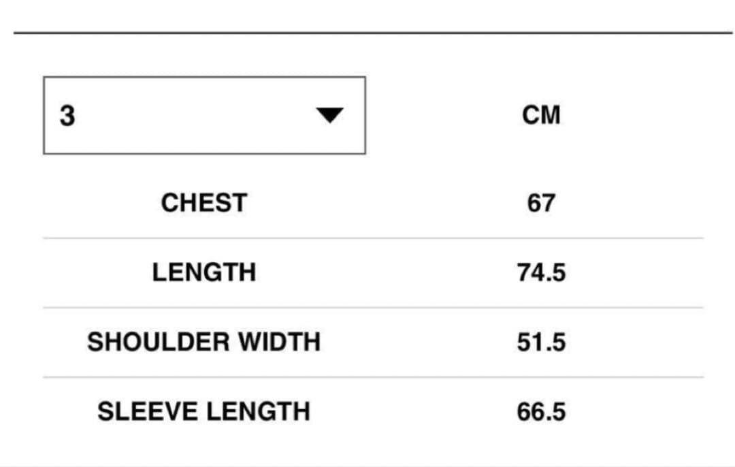Select the CHEST row label
Viewport: 735px width, 467px height.
pos(203,203)
